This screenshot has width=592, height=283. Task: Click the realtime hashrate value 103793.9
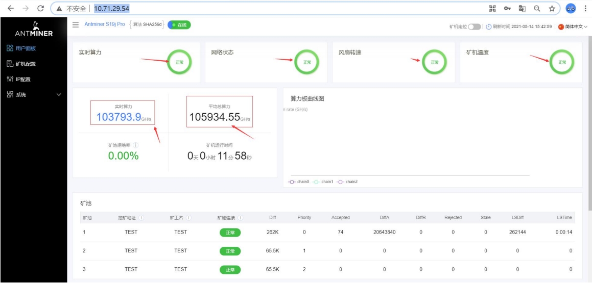point(119,117)
